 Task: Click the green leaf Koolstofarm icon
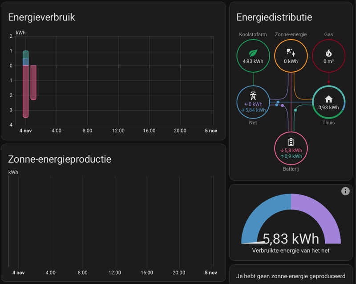(253, 53)
